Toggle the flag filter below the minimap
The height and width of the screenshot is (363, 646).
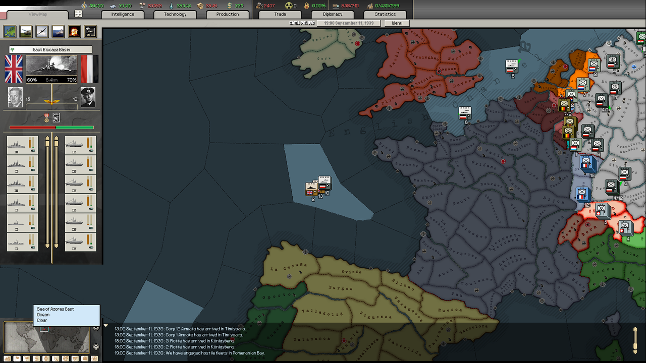(17, 358)
